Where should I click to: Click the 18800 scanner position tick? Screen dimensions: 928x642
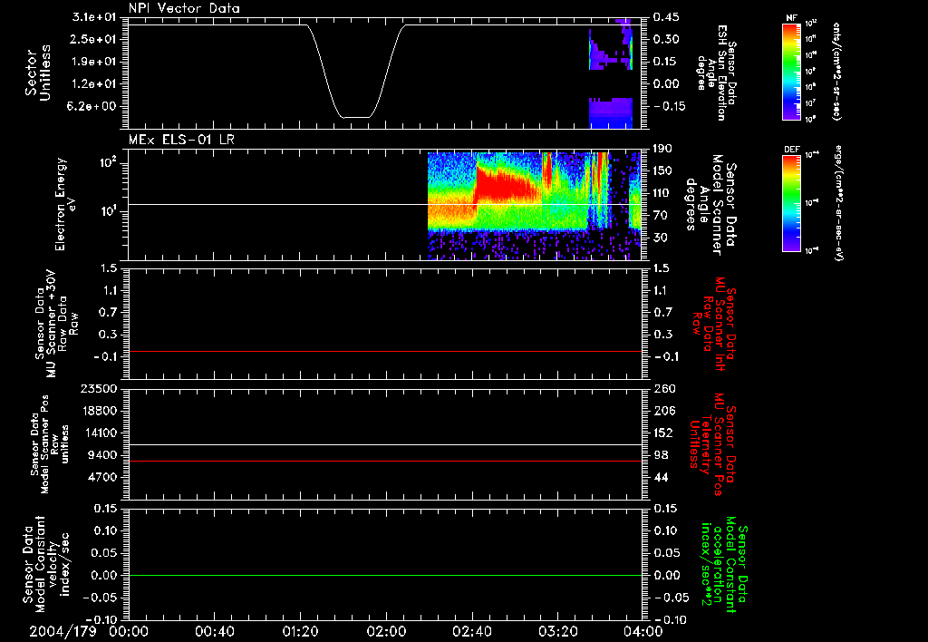click(x=98, y=411)
